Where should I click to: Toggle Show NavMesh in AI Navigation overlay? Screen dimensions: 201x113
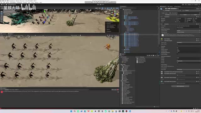point(118,26)
